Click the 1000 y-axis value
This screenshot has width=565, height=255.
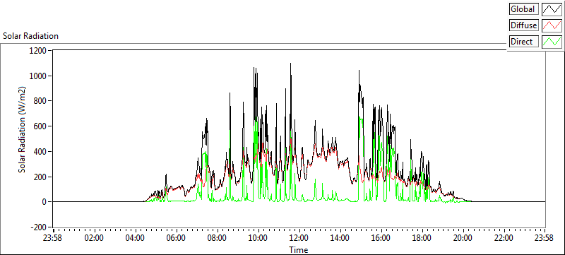pyautogui.click(x=39, y=76)
